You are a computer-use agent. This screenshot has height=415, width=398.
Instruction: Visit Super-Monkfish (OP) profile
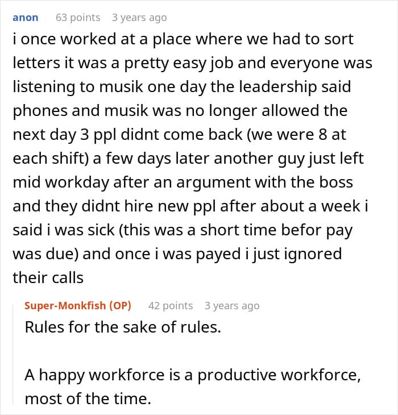[78, 306]
